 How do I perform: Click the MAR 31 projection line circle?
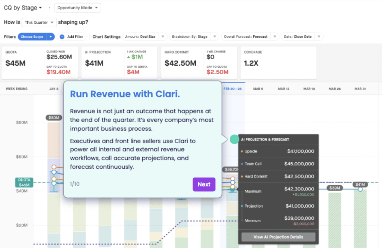(360, 189)
